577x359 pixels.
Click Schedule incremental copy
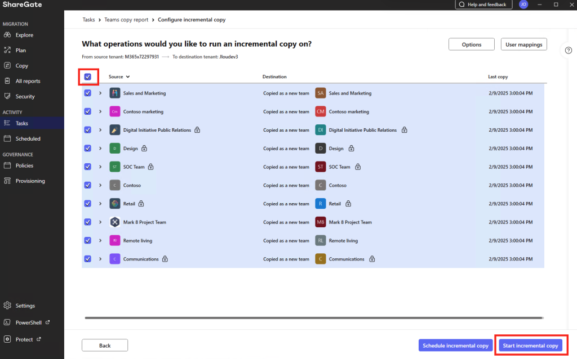pos(455,345)
